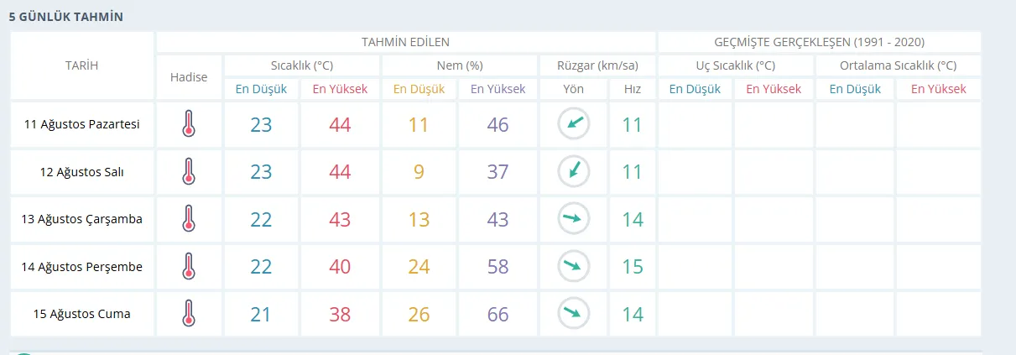The width and height of the screenshot is (1016, 355).
Task: Click the thermometer icon for 11 Ağustos Pazartesi
Action: 189,124
